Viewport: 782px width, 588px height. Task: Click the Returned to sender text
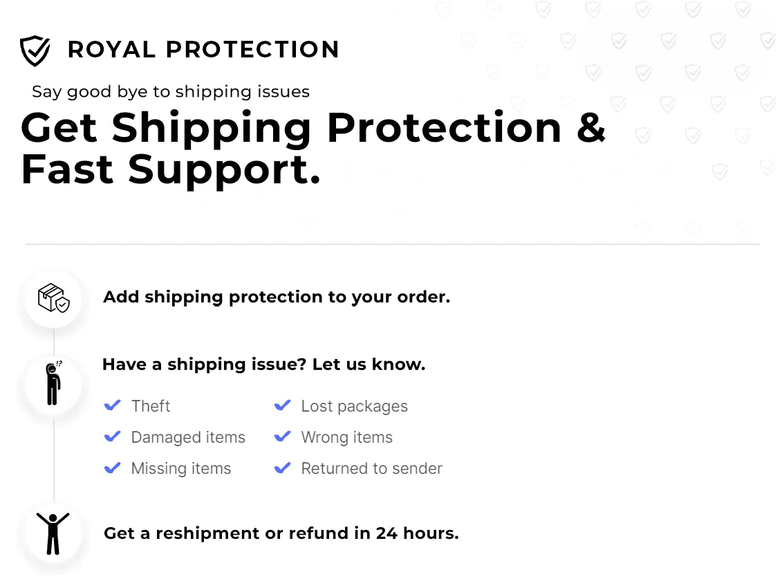point(371,468)
